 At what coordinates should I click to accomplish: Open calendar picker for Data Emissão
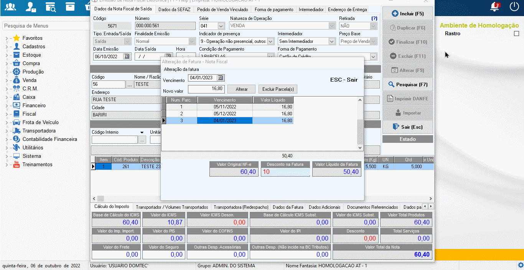[127, 56]
